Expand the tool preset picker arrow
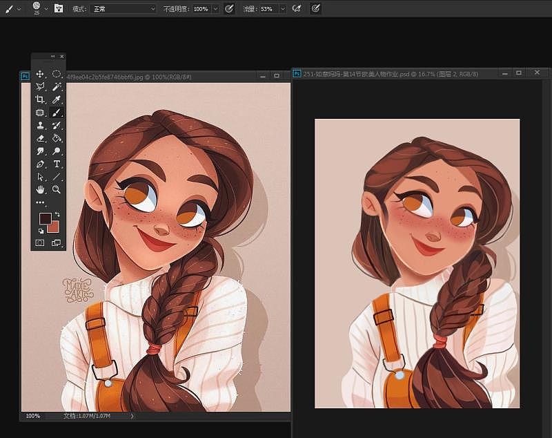Screen dimensions: 552x438 point(19,9)
